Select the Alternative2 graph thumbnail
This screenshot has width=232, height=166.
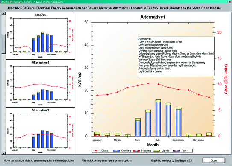[40, 131]
